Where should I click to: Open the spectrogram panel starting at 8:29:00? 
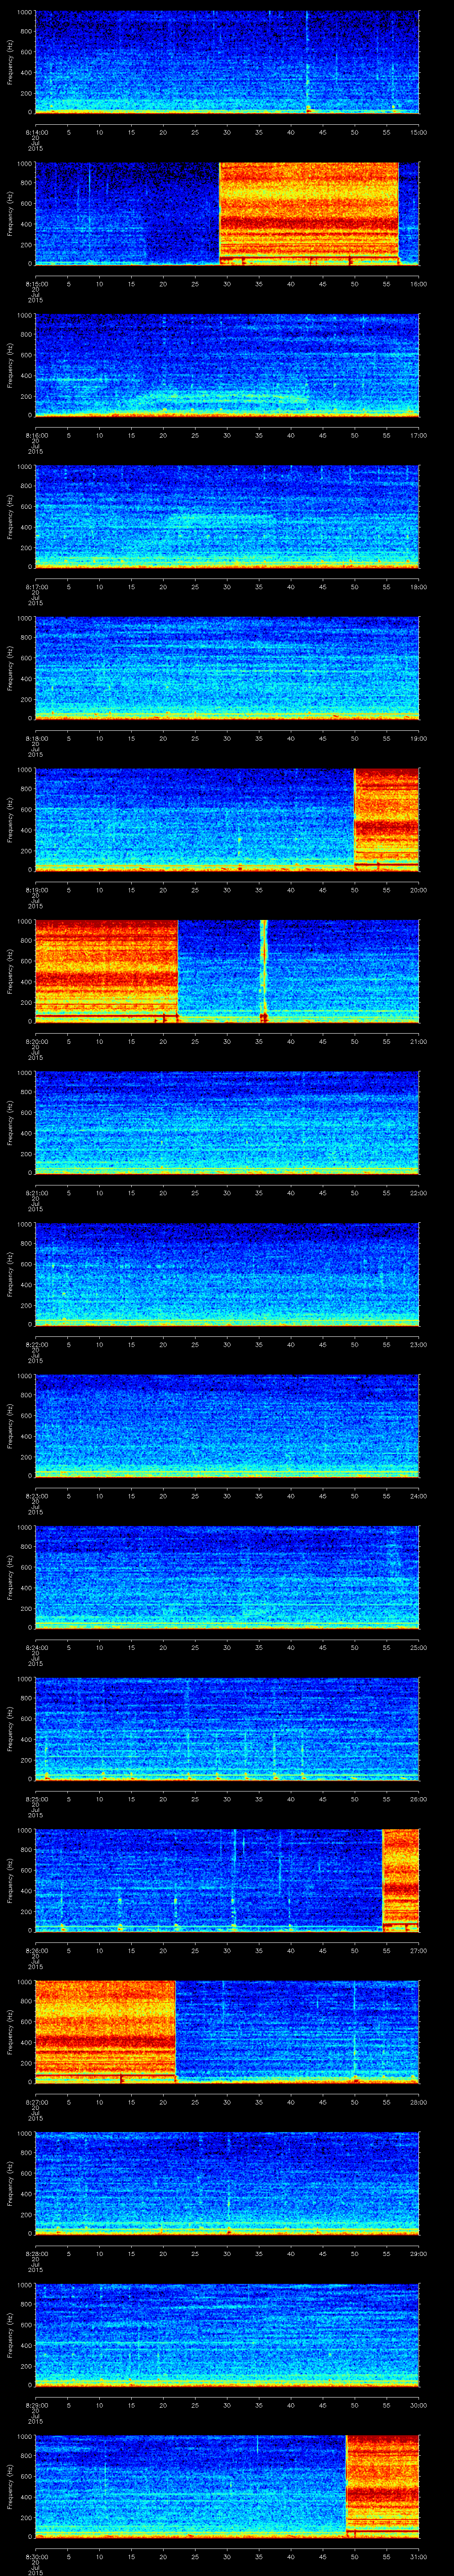[x=227, y=2335]
